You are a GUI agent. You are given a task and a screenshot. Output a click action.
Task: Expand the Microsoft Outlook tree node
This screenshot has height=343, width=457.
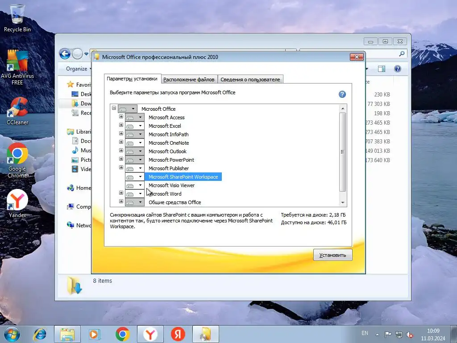(x=121, y=150)
